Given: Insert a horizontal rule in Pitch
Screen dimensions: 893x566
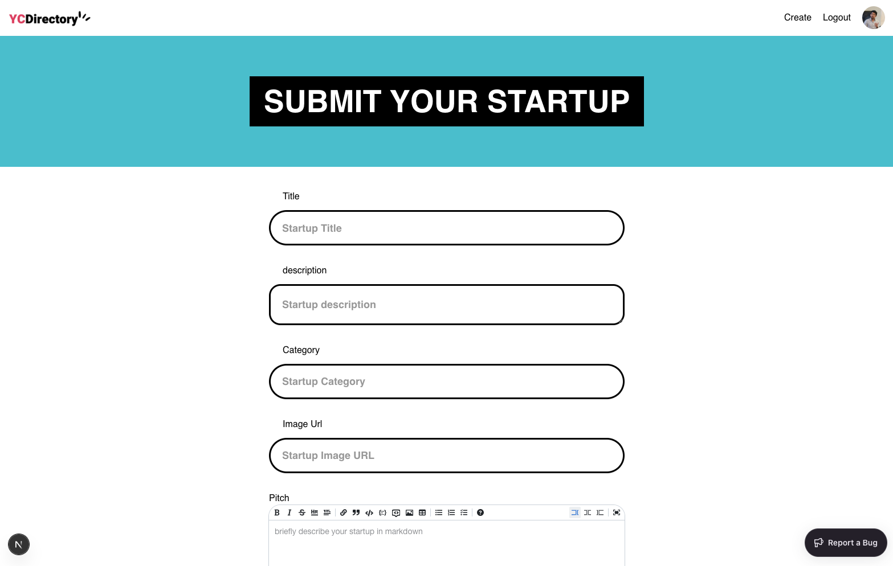Looking at the screenshot, I should [x=315, y=512].
